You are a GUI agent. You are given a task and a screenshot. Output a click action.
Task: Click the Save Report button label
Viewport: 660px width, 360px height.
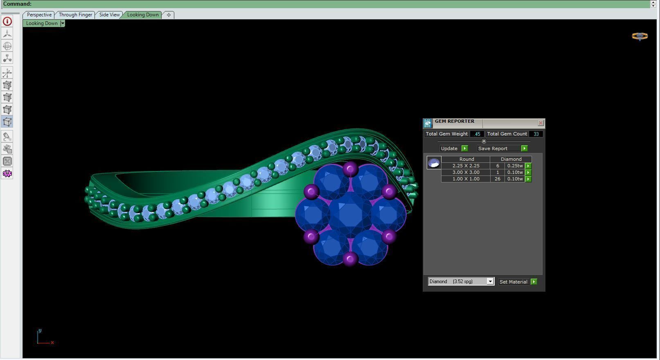coord(493,148)
